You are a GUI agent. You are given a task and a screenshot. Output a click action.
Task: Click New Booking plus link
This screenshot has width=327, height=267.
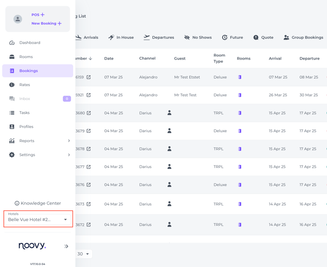pyautogui.click(x=46, y=23)
